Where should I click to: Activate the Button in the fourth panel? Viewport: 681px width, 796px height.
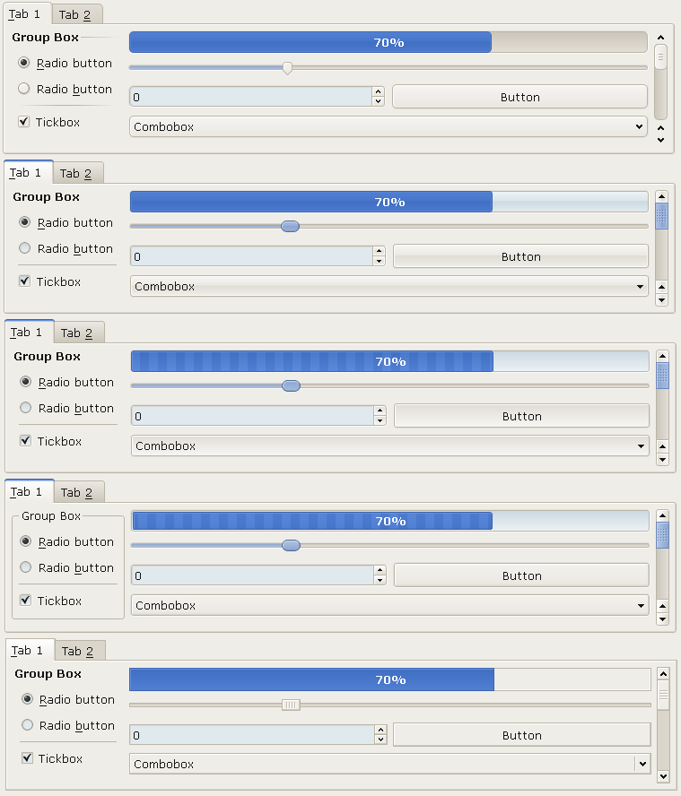tap(522, 575)
